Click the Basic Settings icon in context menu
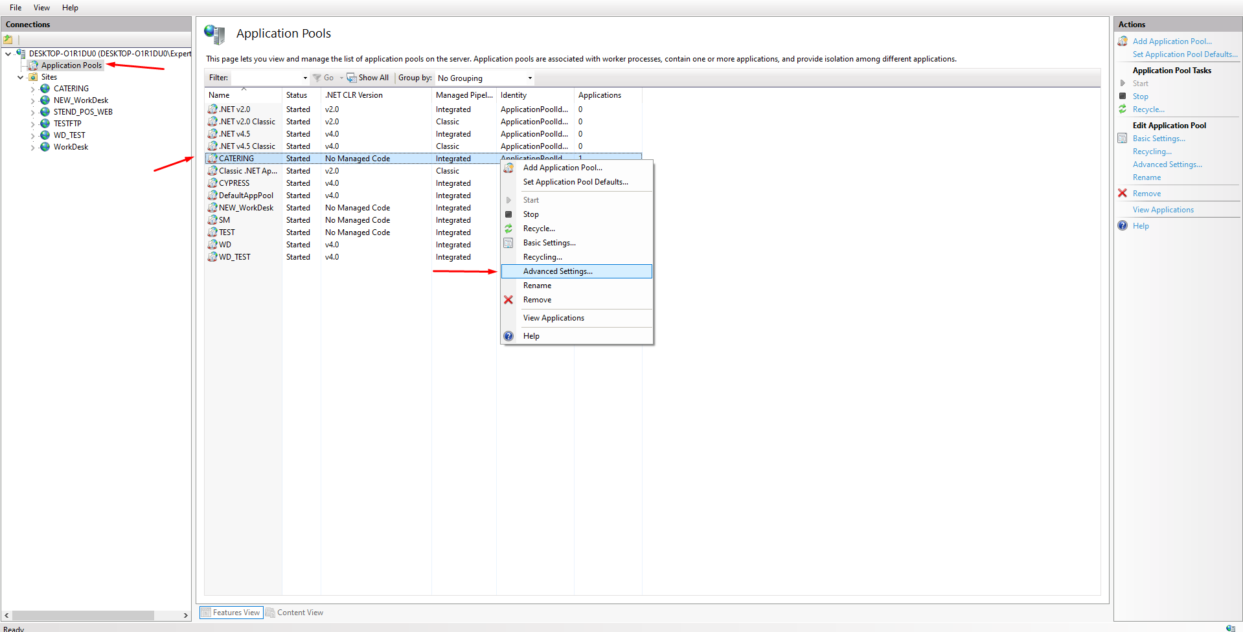 coord(508,243)
